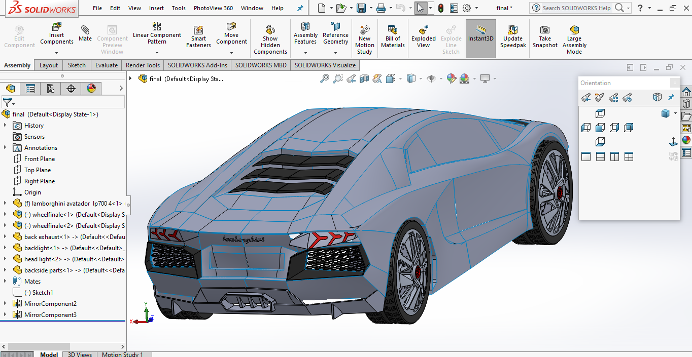Screen dimensions: 692x357
Task: Open Hide/Show Items dropdown arrow
Action: click(x=441, y=78)
